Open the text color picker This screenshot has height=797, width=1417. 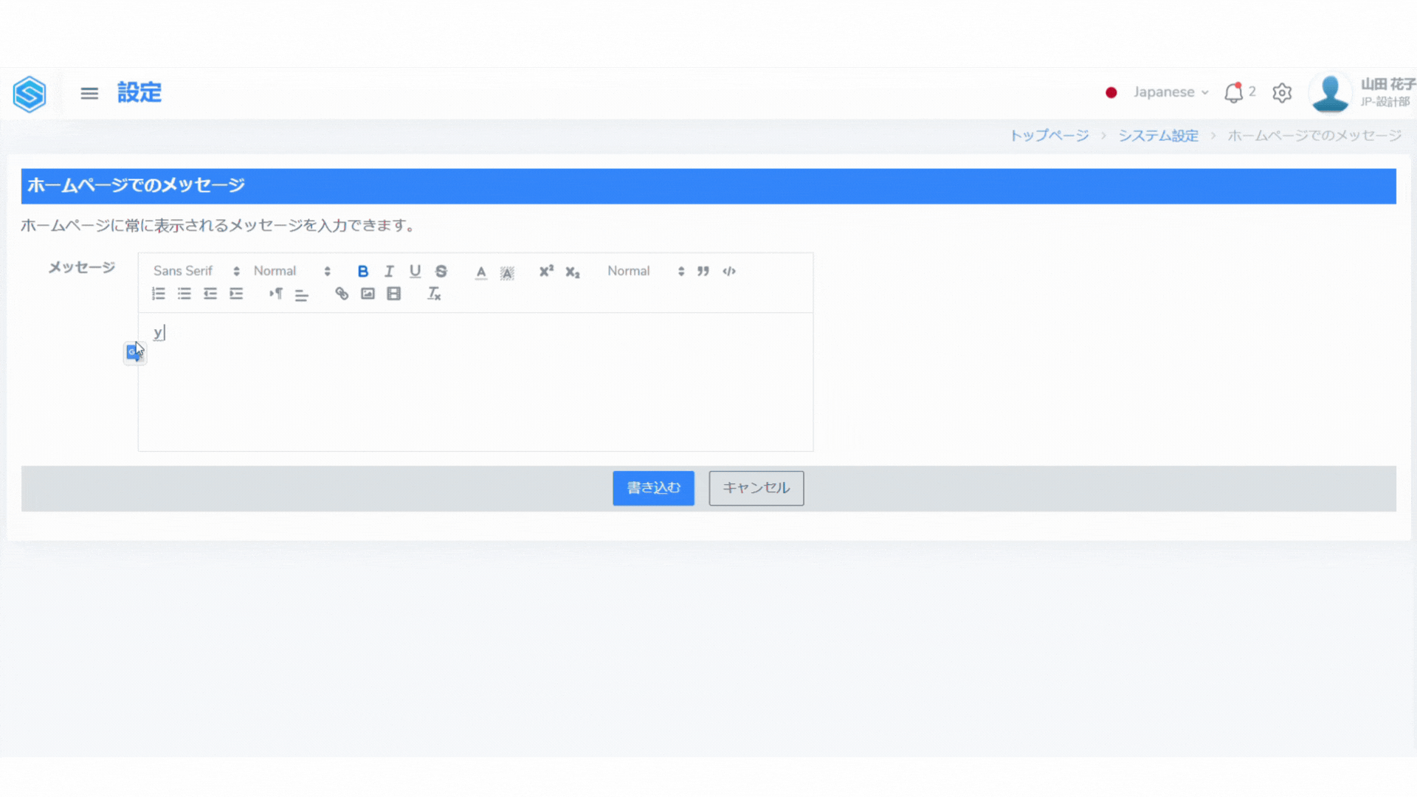pyautogui.click(x=481, y=272)
